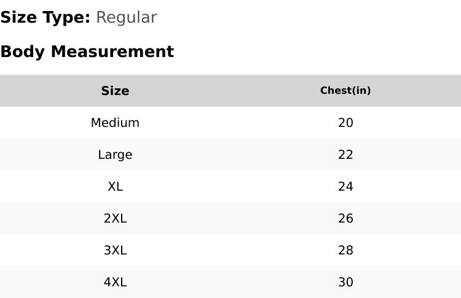Select the XL size cell

tap(115, 186)
